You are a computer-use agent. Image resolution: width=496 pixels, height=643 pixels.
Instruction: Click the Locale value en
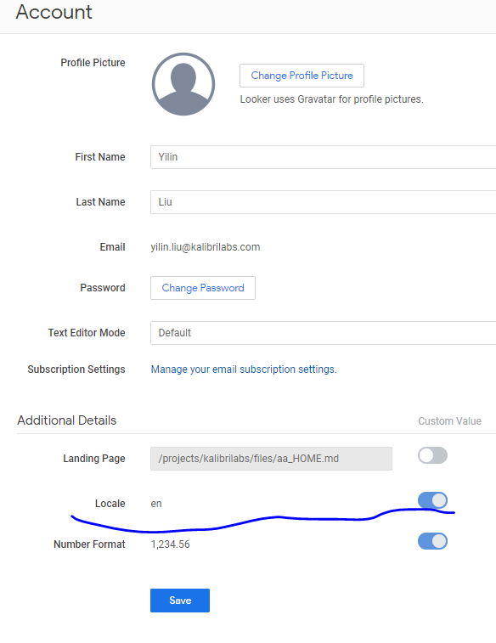156,504
